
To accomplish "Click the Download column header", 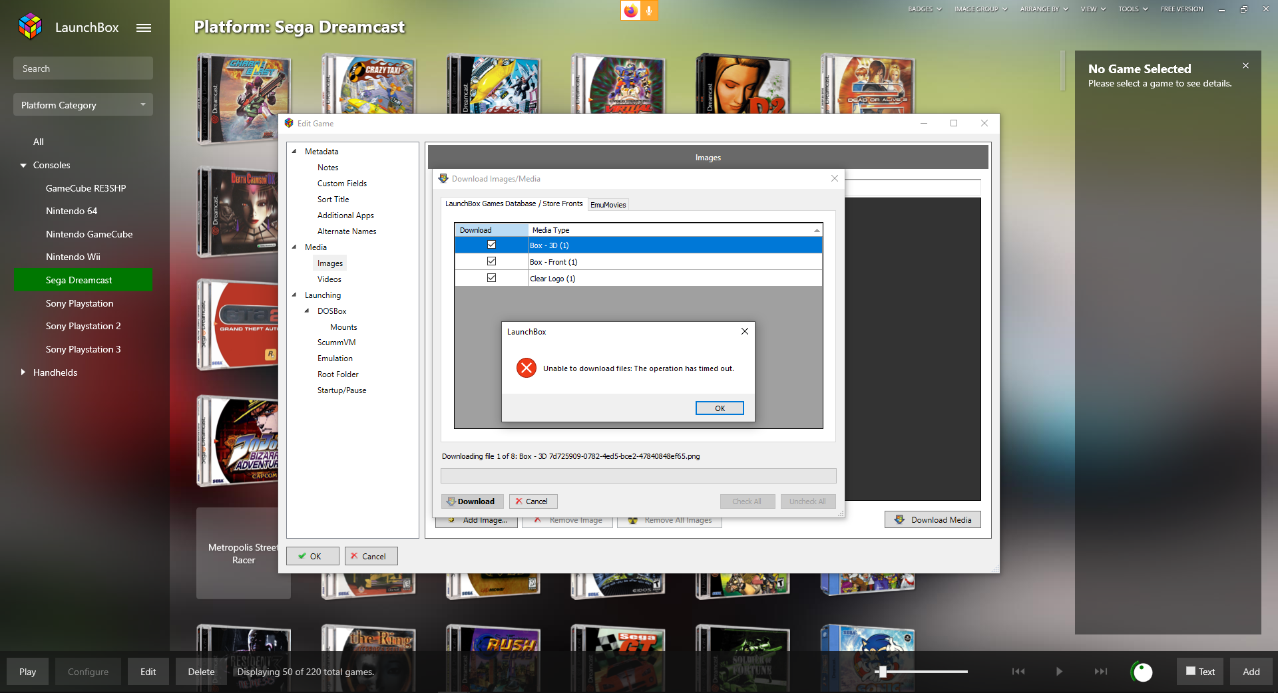I will coord(491,230).
